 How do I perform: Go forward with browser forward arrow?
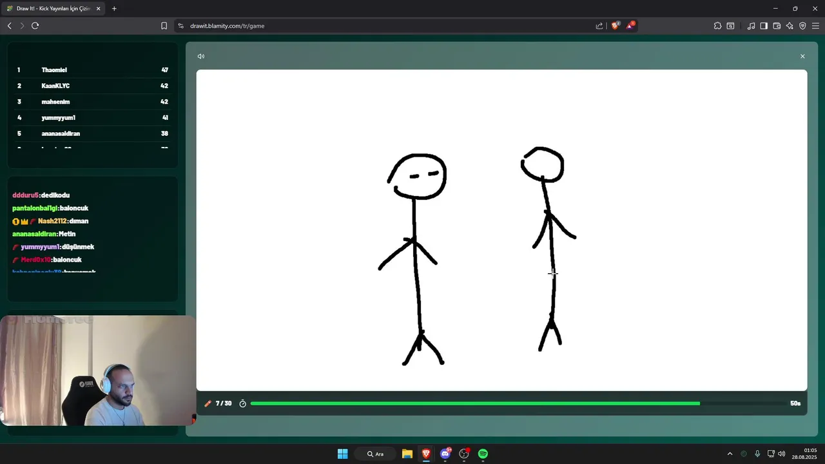[22, 26]
